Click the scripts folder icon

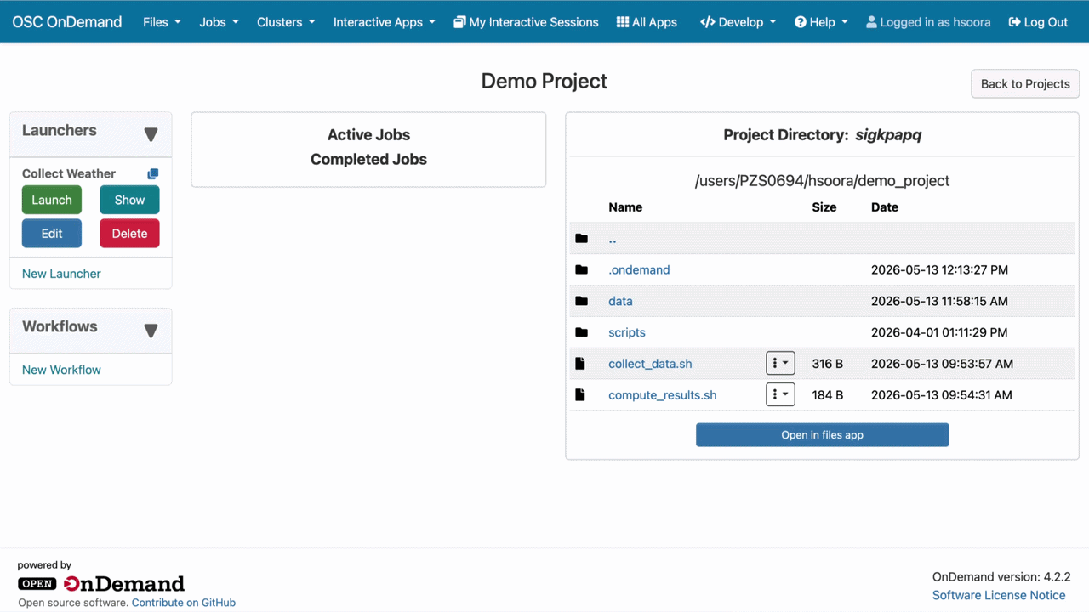pyautogui.click(x=582, y=332)
